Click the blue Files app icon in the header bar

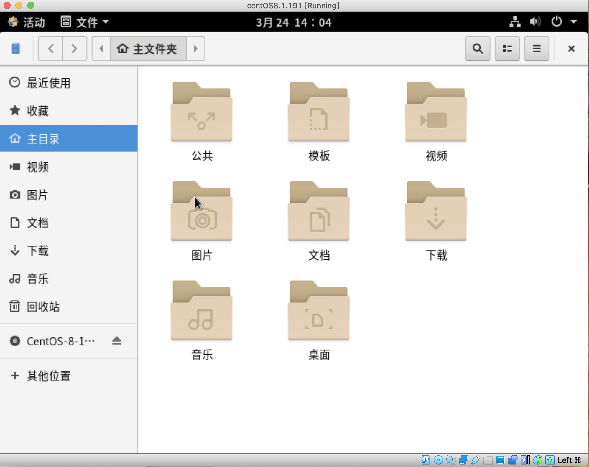[x=16, y=48]
